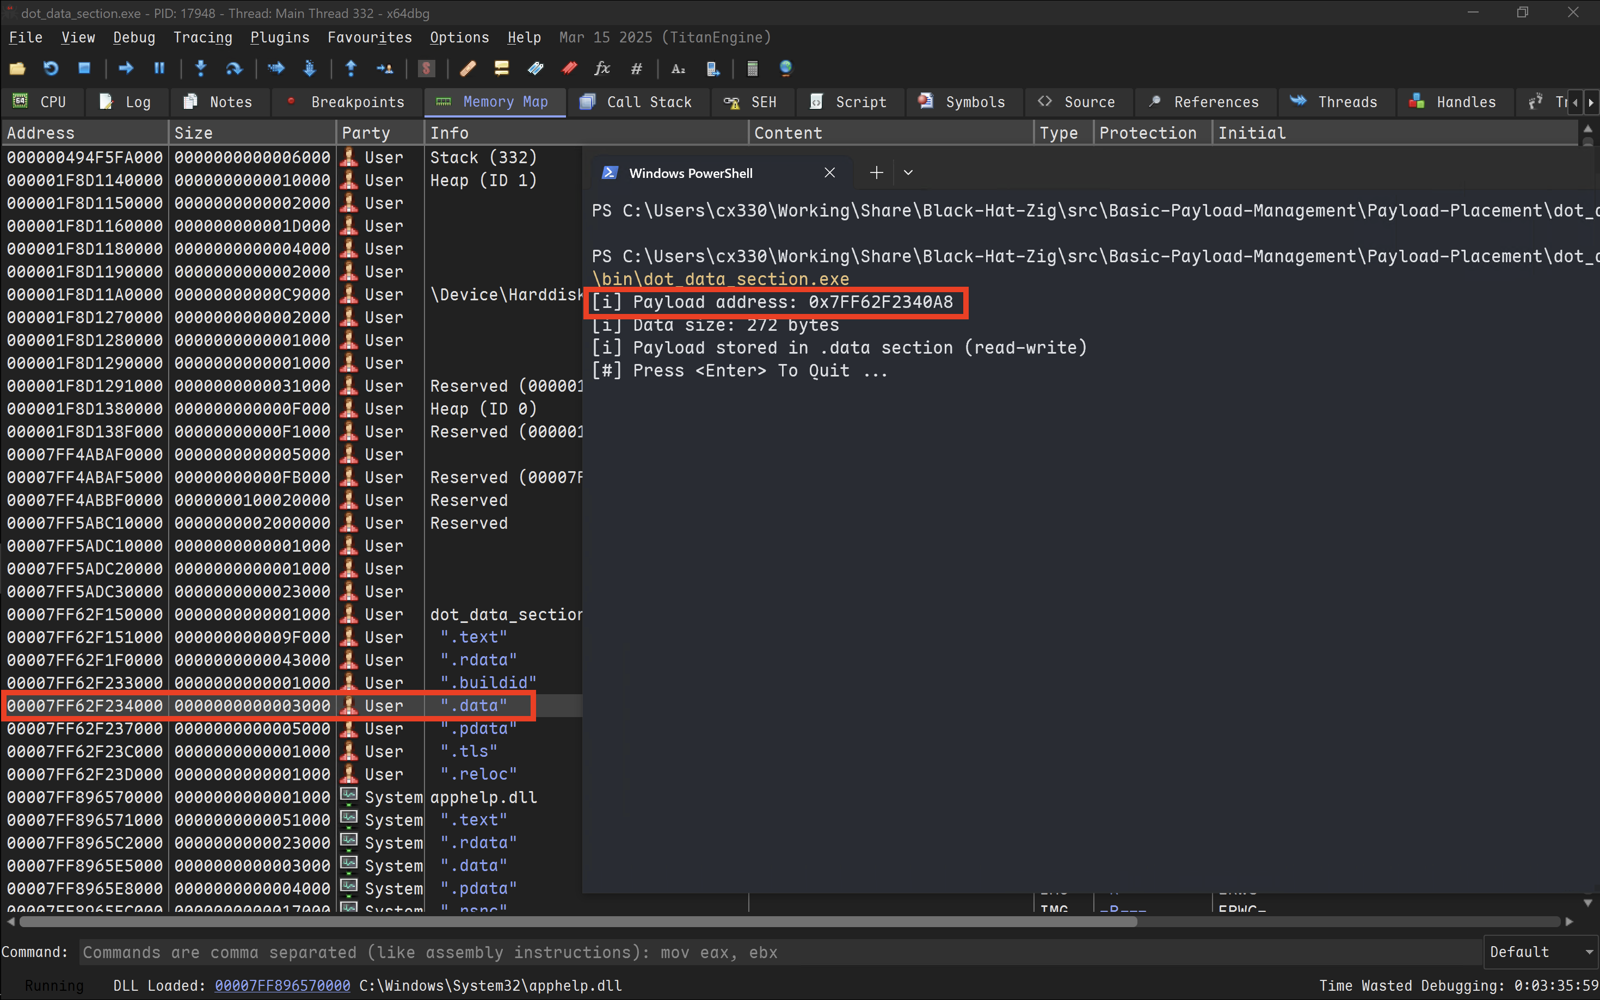1600x1000 pixels.
Task: Move the x64dbg tab strip left with arrow
Action: [x=1576, y=102]
